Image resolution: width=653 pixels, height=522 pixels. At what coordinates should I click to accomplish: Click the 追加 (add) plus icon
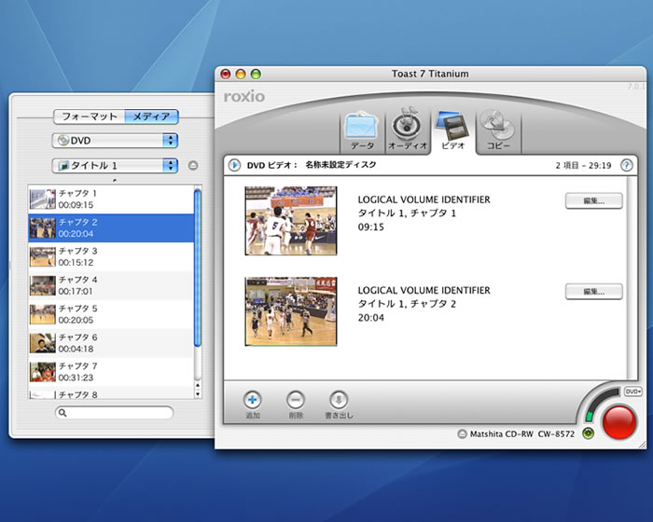[x=252, y=399]
